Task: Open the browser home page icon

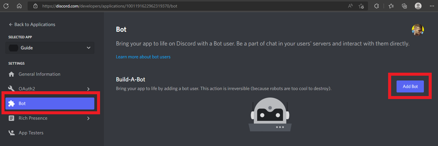Action: coord(19,6)
